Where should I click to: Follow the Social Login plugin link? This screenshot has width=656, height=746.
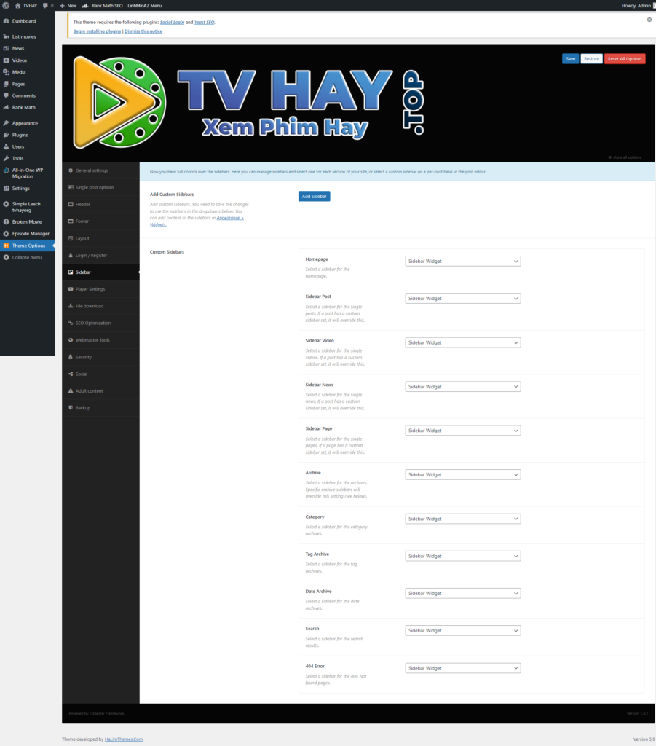click(x=172, y=23)
